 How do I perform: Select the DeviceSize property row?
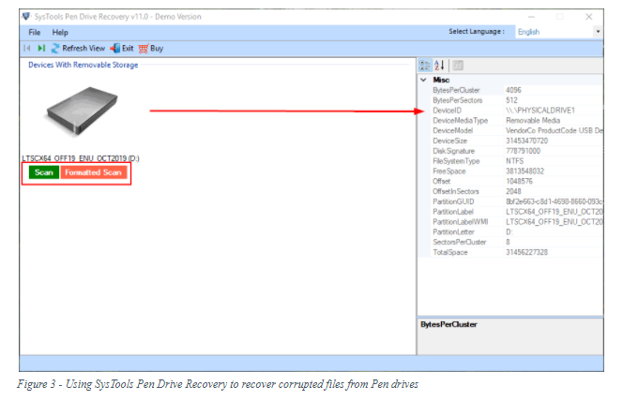click(x=517, y=141)
